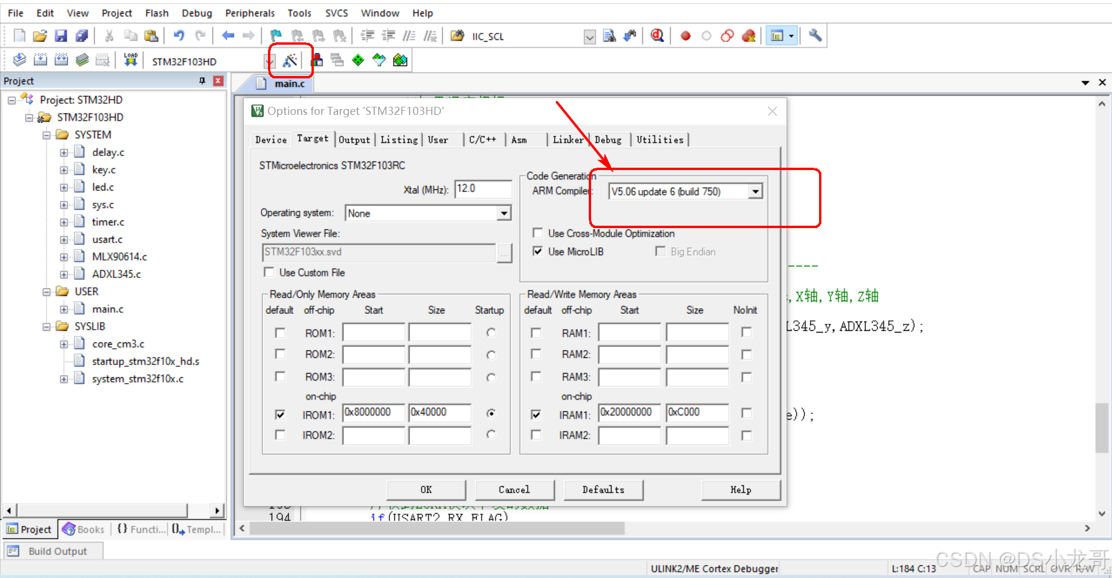Click the Save All icon
1112x578 pixels.
(x=82, y=36)
